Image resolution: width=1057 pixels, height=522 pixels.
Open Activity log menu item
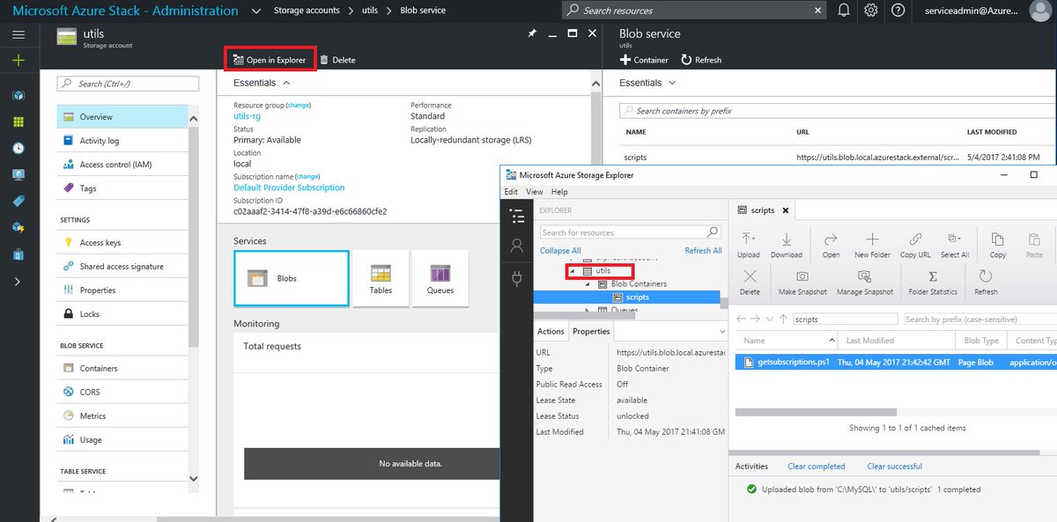pos(122,140)
